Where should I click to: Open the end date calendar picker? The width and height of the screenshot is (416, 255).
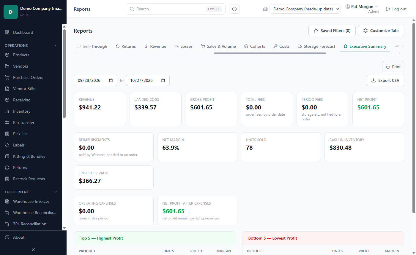163,80
